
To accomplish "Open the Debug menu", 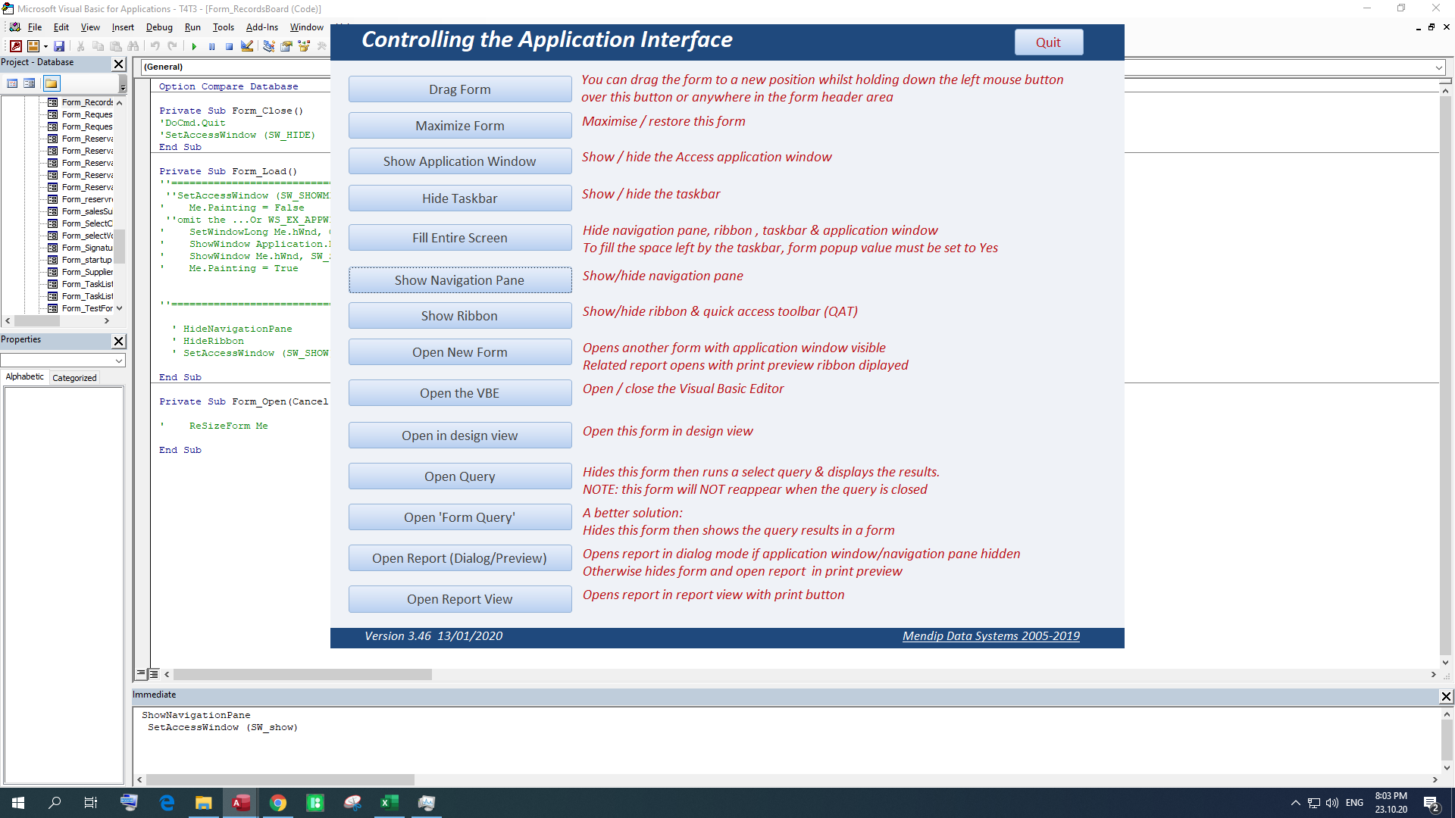I will (159, 27).
